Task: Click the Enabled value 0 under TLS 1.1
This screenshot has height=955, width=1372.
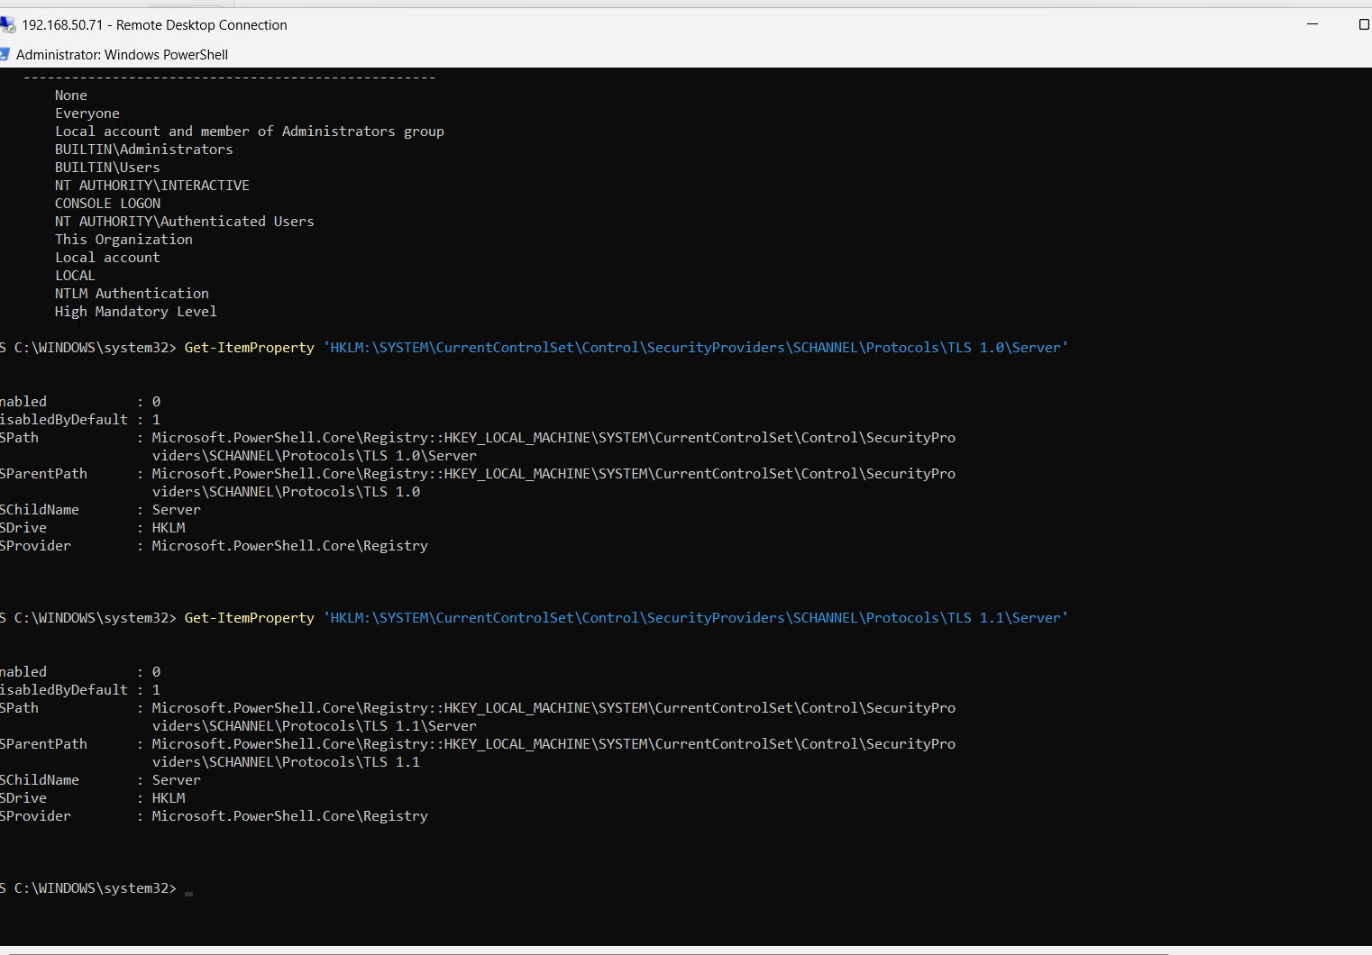Action: [156, 672]
